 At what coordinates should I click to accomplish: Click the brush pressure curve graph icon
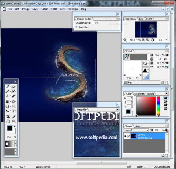[x=146, y=77]
